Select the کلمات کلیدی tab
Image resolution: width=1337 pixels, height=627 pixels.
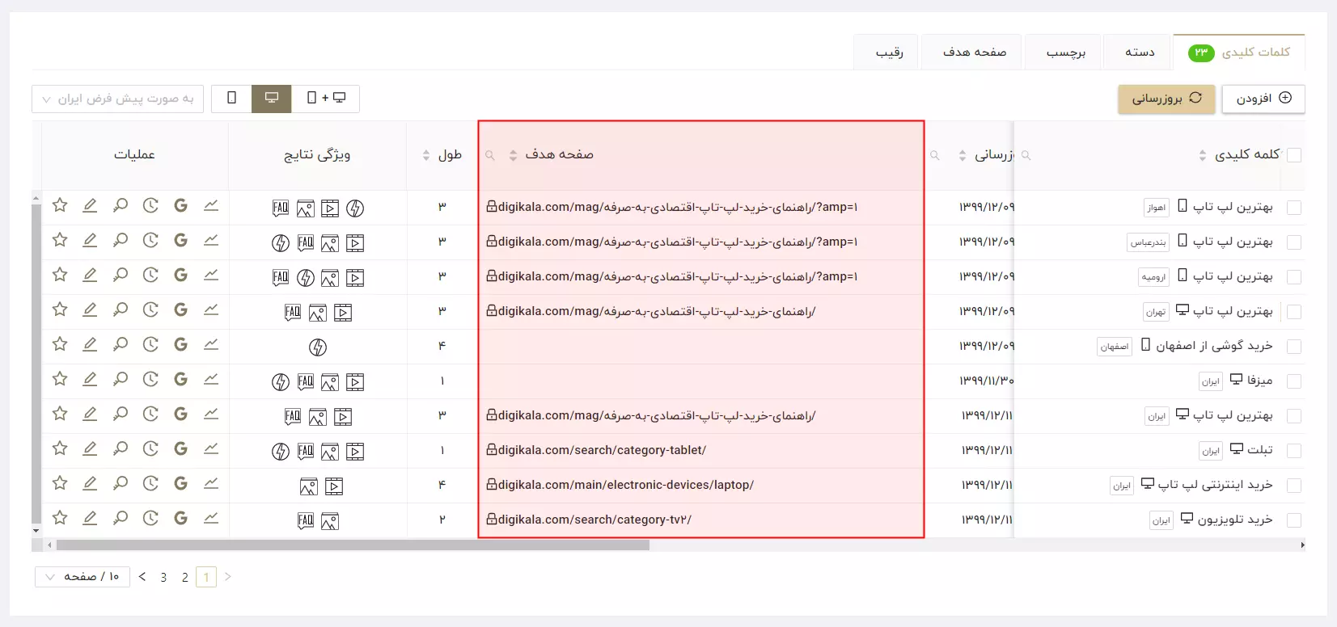coord(1239,53)
